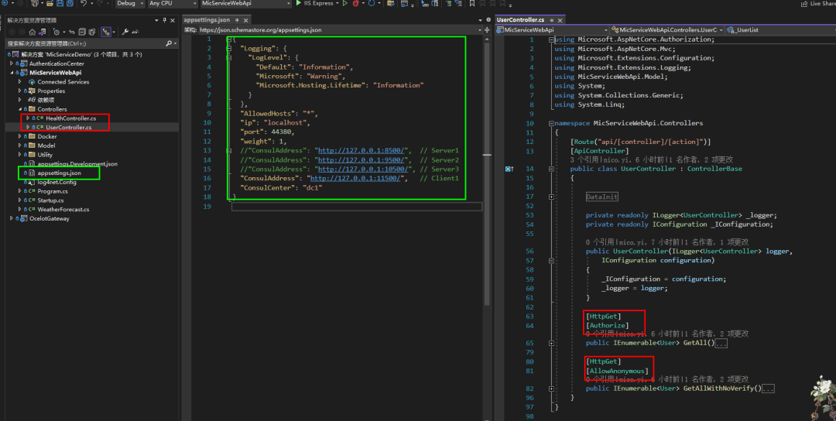This screenshot has width=836, height=421.
Task: Switch to the appsettings.json tab
Action: [x=207, y=20]
